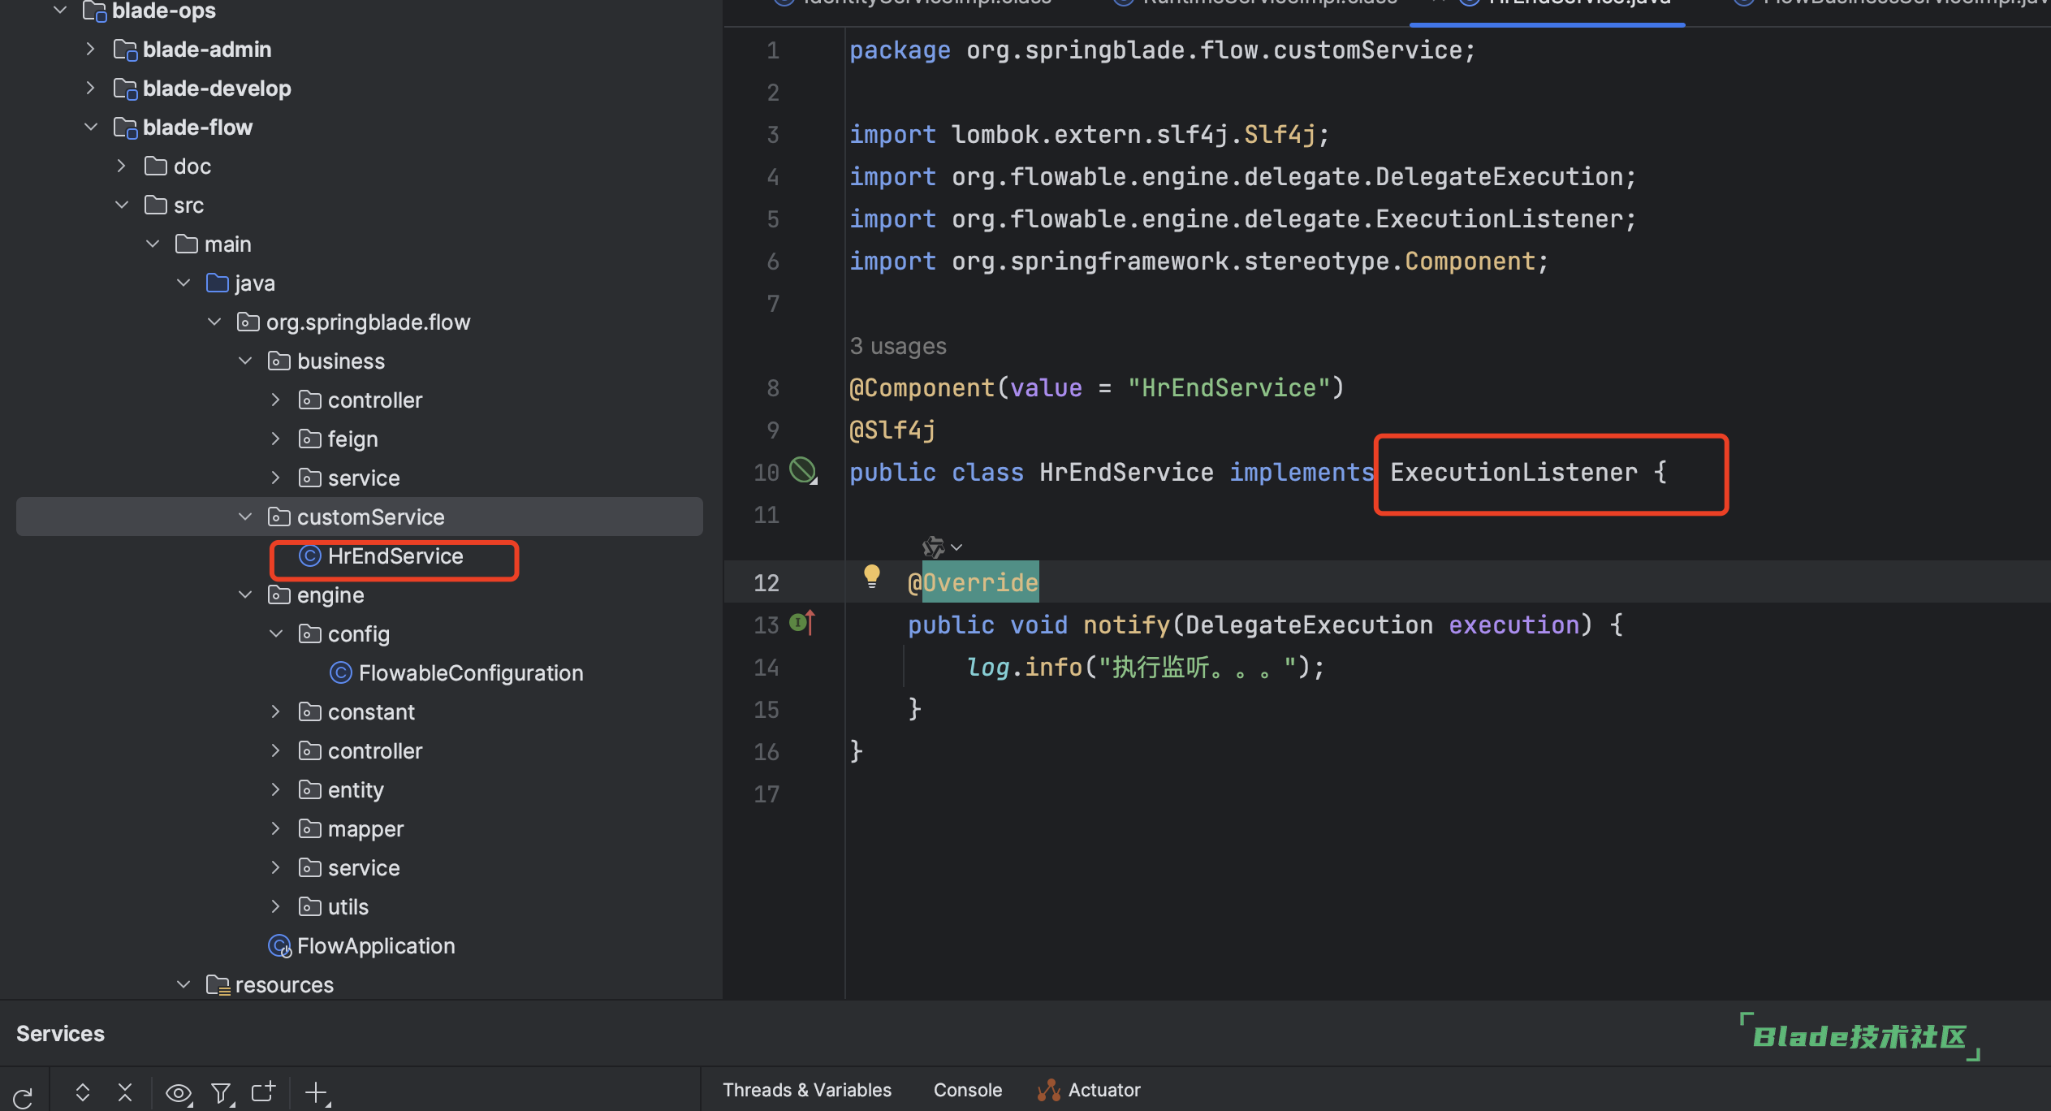Click the customService package icon
This screenshot has width=2051, height=1111.
279,517
